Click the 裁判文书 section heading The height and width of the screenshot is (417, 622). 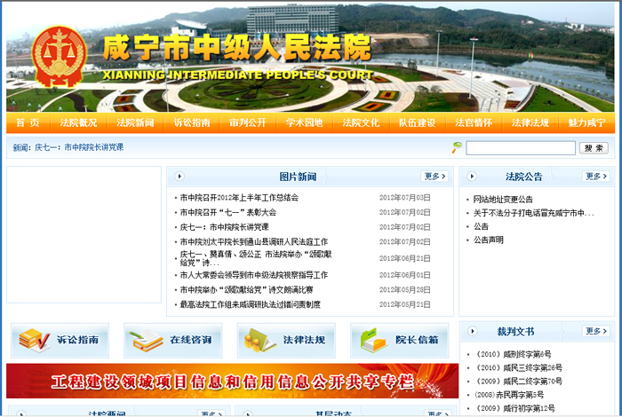515,332
